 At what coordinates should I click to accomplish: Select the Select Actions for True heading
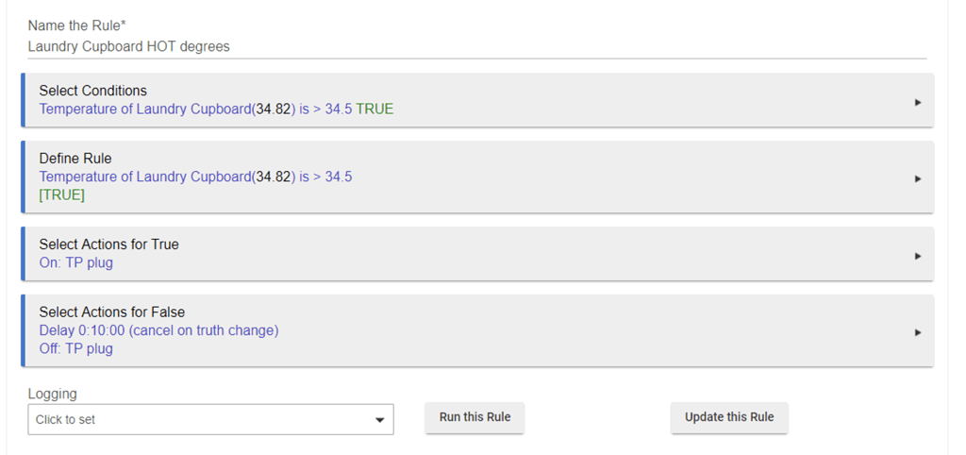[x=109, y=244]
